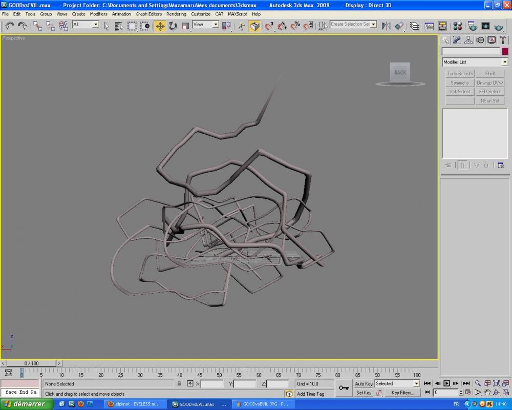Toggle 3D Snaps on toolbar

(269, 26)
